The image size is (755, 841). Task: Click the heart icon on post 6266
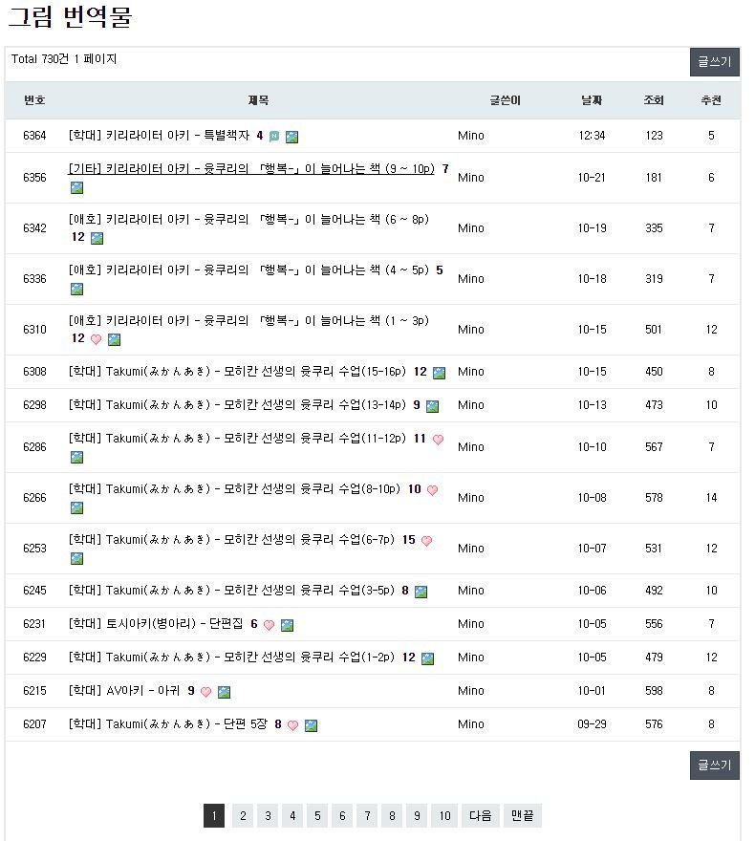pyautogui.click(x=432, y=490)
